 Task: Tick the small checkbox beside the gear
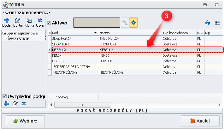pyautogui.click(x=141, y=22)
